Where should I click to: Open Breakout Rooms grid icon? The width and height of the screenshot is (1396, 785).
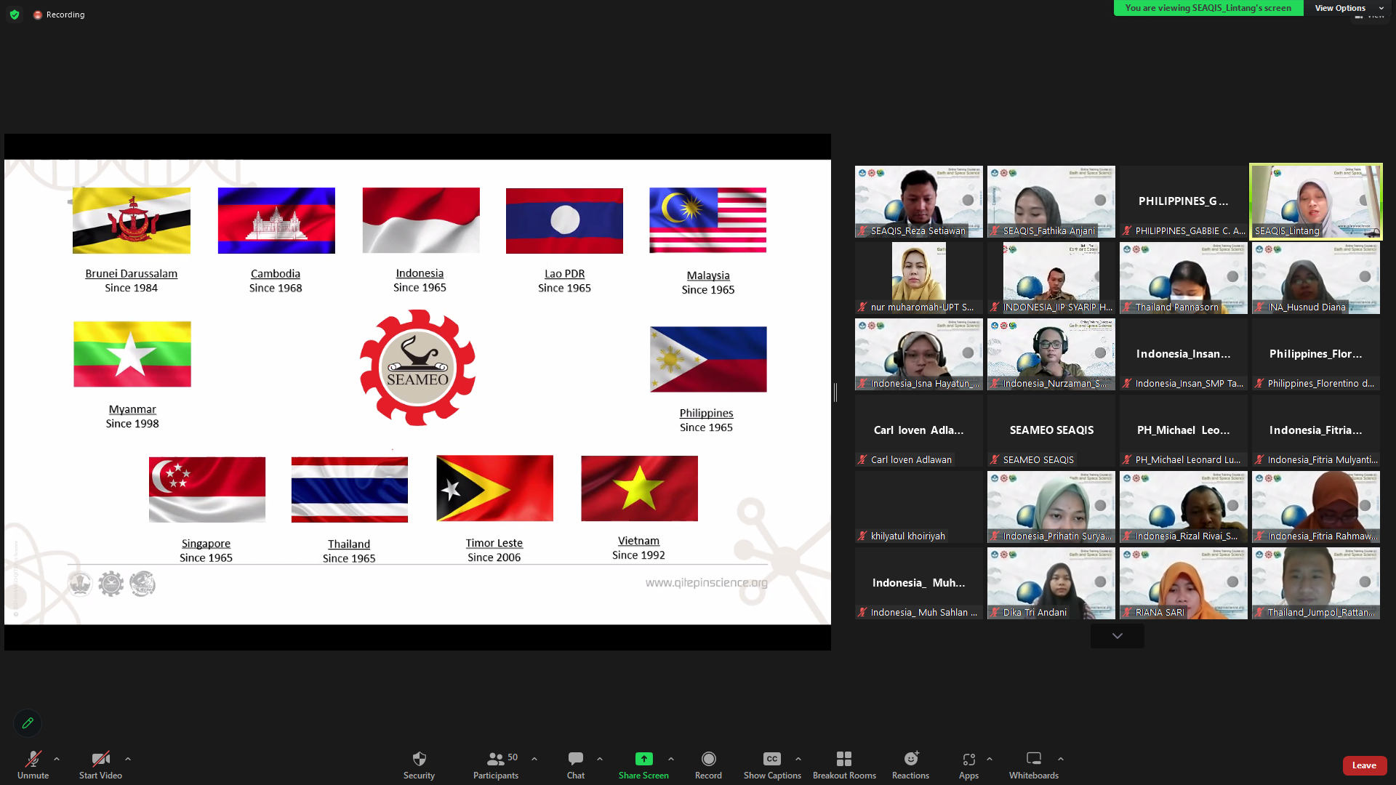[x=843, y=760]
